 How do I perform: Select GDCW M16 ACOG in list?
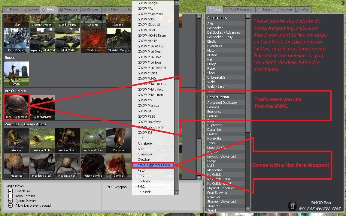click(x=153, y=46)
